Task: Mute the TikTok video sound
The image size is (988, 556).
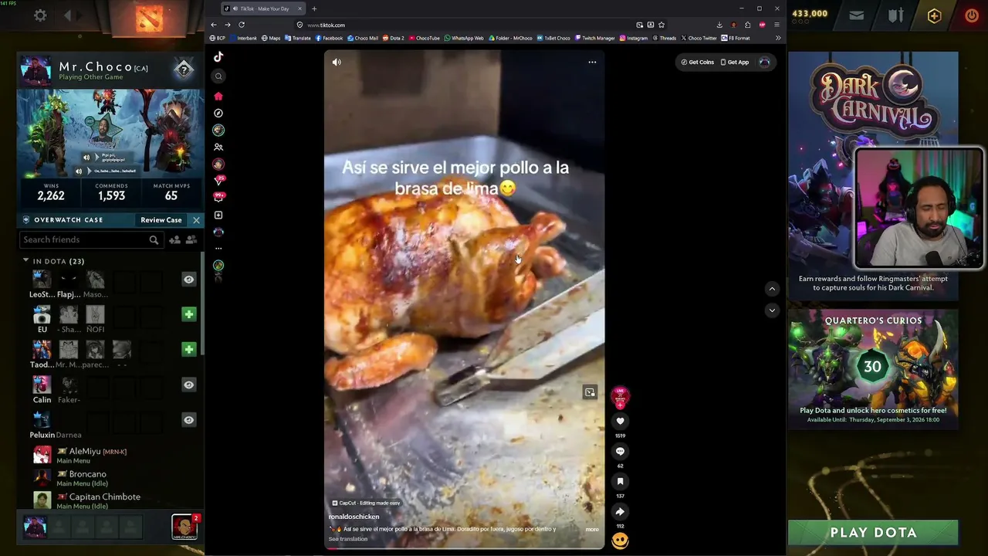Action: click(337, 62)
